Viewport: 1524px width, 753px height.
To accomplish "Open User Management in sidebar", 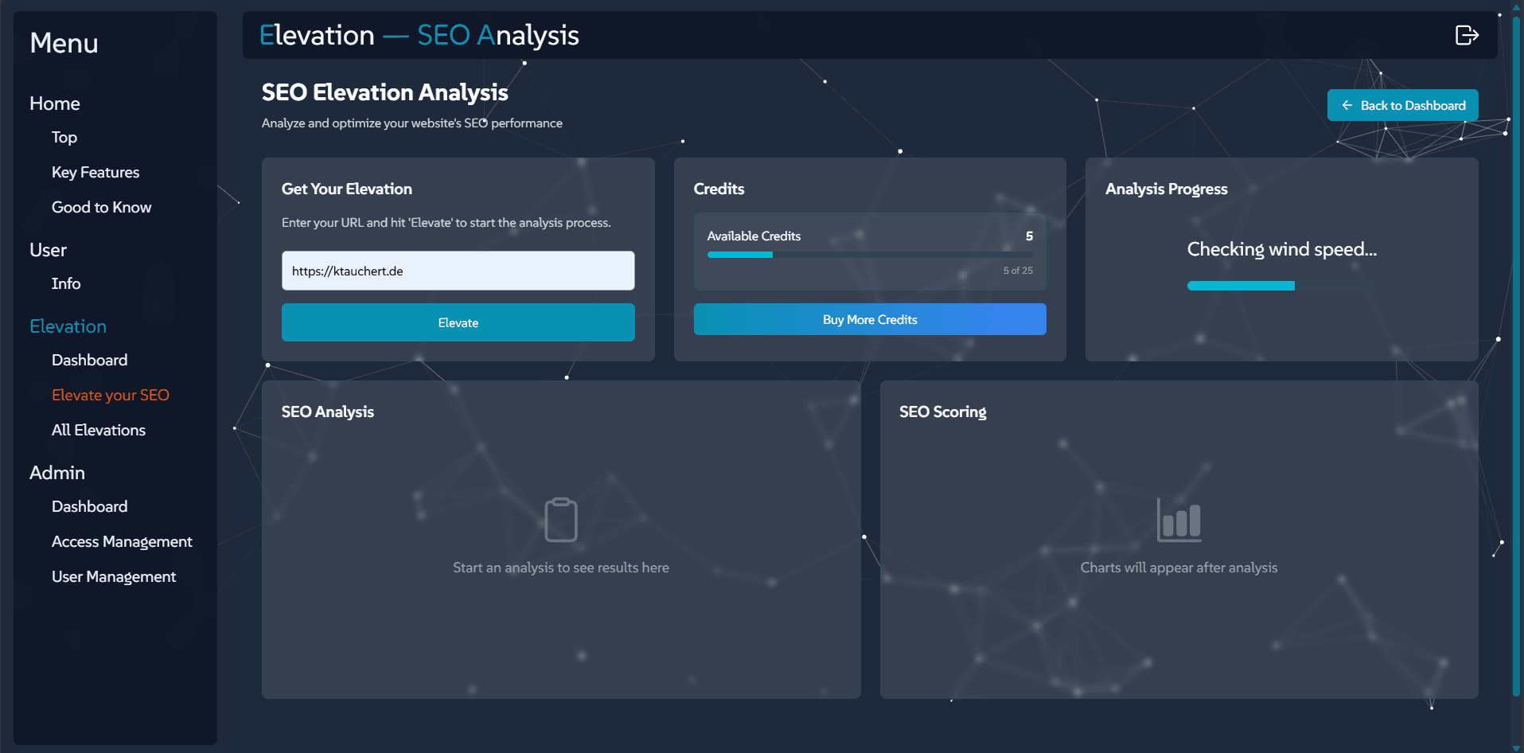I will point(114,576).
